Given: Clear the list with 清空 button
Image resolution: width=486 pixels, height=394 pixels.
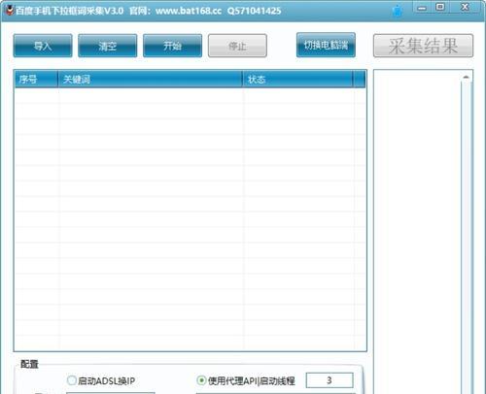Looking at the screenshot, I should click(x=108, y=46).
